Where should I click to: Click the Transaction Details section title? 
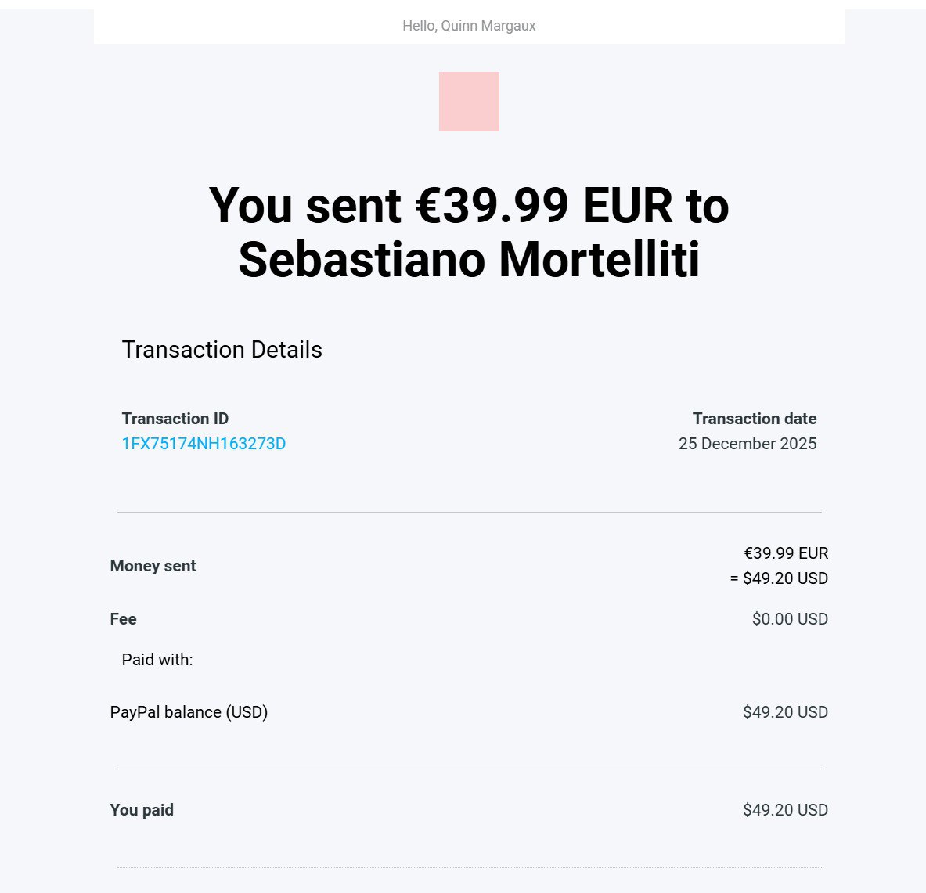click(222, 350)
